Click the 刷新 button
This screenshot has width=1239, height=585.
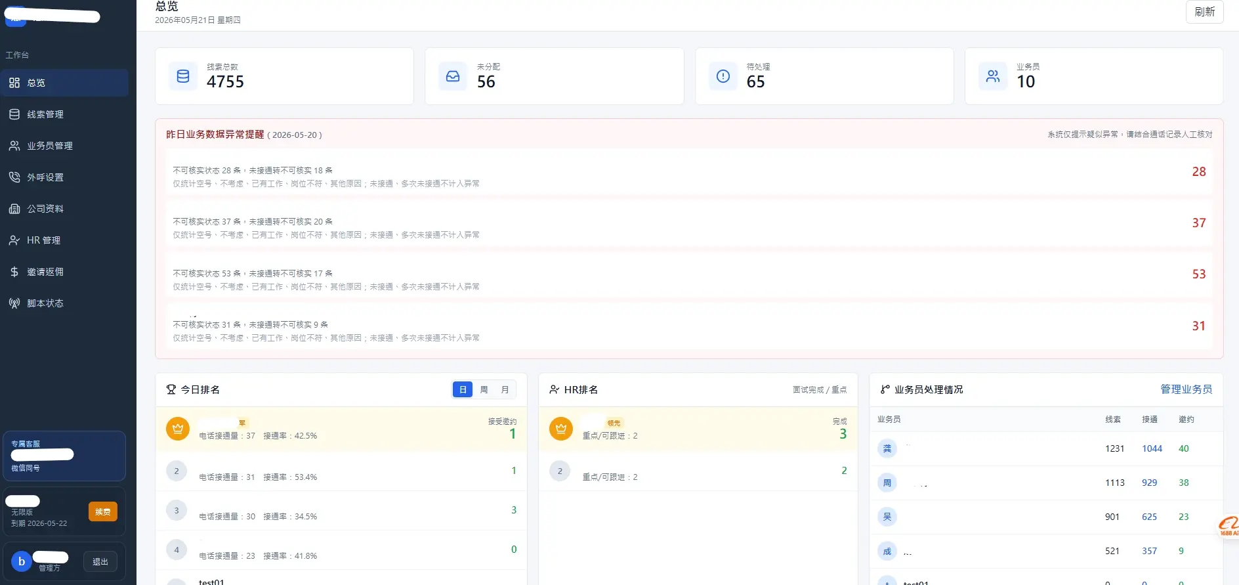point(1204,12)
